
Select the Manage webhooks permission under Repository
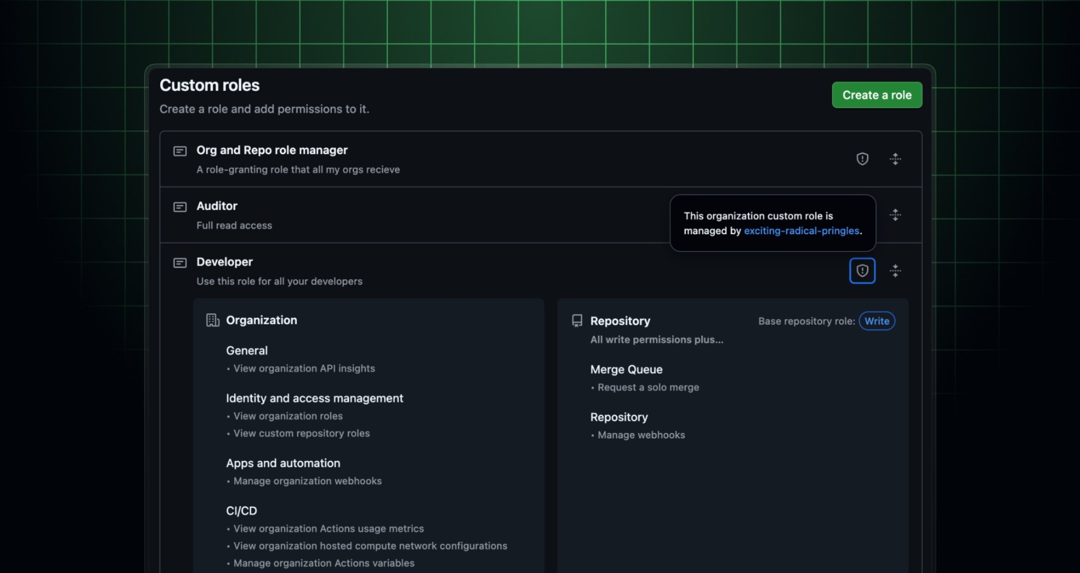click(x=641, y=434)
